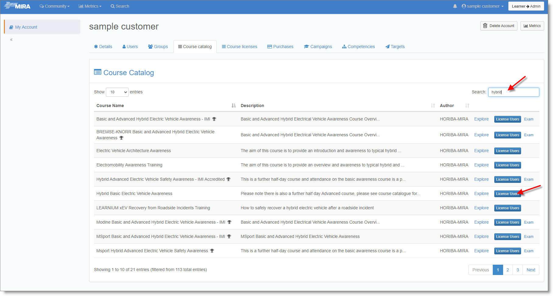553x296 pixels.
Task: Collapse the sidebar with the double chevron
Action: (11, 40)
